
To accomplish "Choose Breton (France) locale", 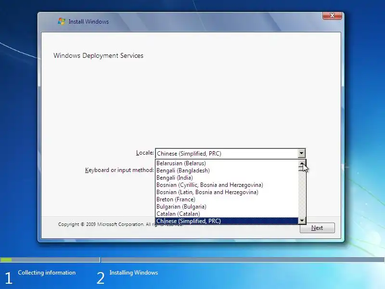I will pyautogui.click(x=227, y=199).
